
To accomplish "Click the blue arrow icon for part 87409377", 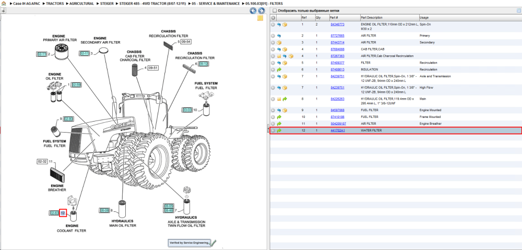I will click(x=279, y=63).
